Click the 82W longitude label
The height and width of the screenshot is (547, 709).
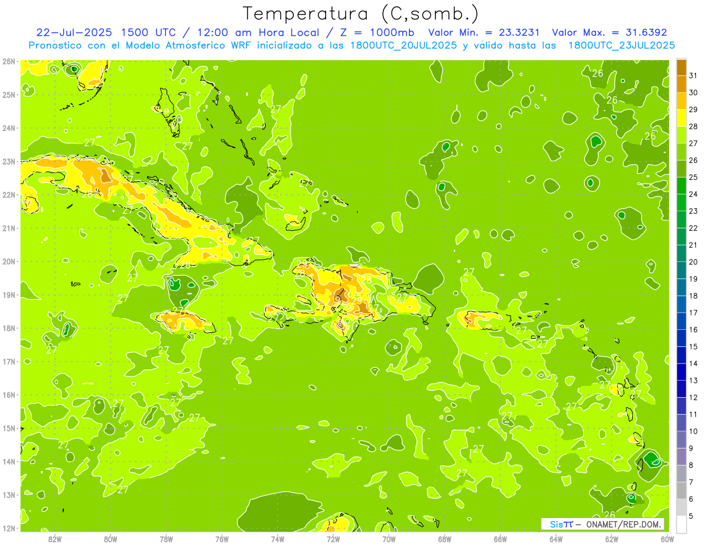(x=55, y=538)
